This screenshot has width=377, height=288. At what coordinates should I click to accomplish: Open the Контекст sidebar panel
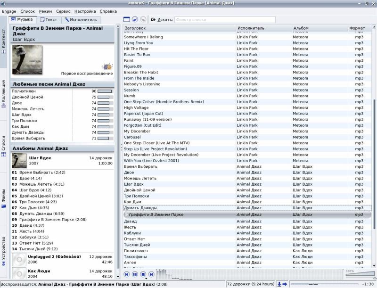tap(3, 41)
